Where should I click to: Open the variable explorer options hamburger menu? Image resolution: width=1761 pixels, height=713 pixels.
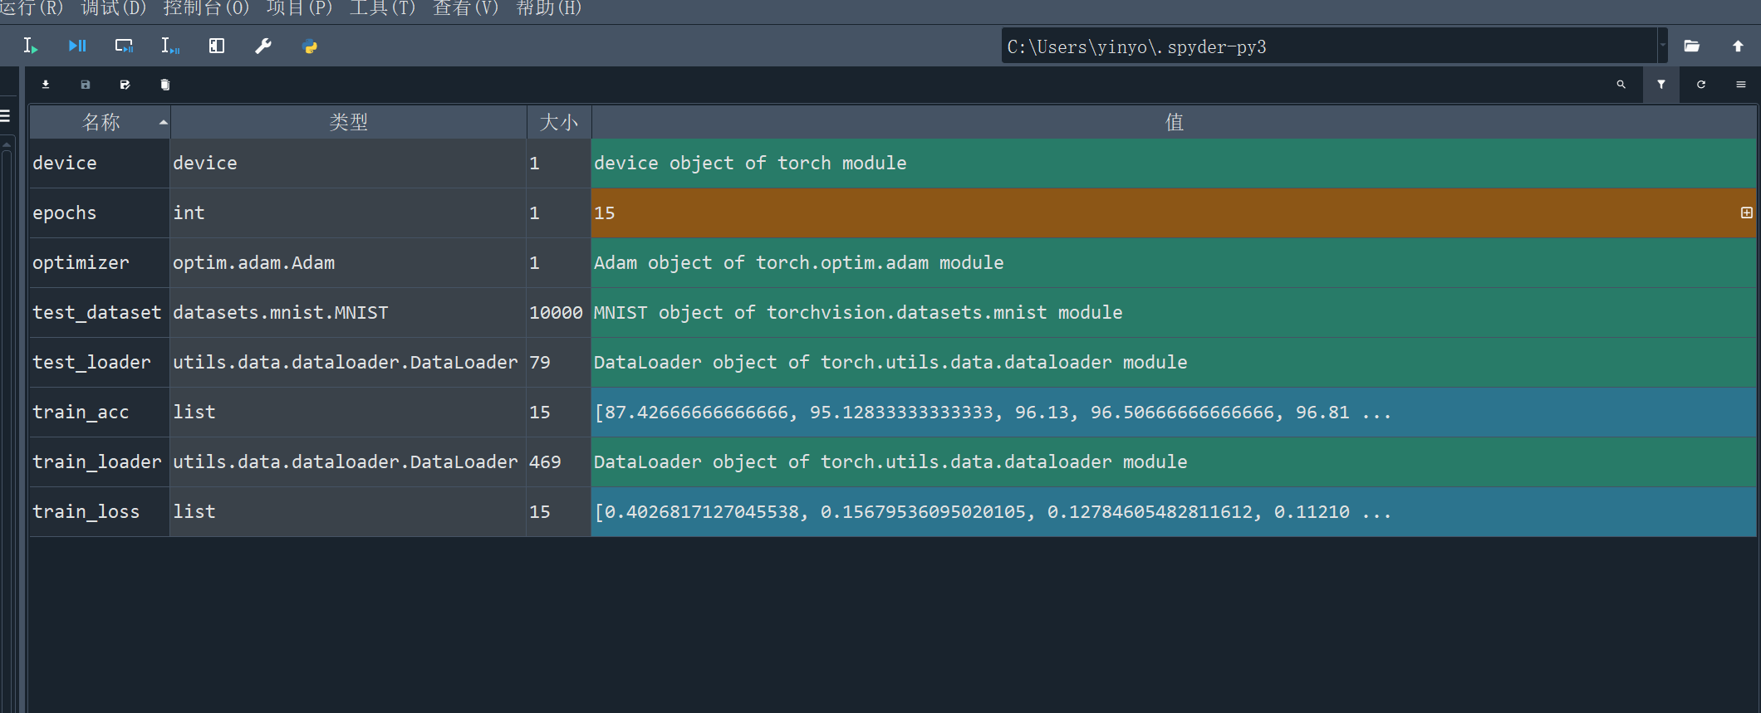tap(1741, 85)
